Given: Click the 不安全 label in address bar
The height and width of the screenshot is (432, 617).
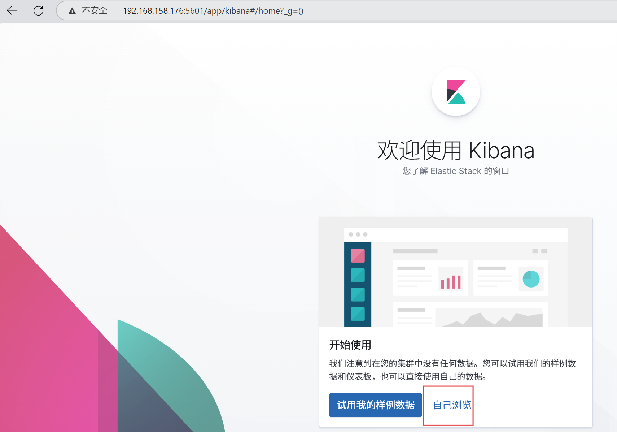Looking at the screenshot, I should 94,11.
